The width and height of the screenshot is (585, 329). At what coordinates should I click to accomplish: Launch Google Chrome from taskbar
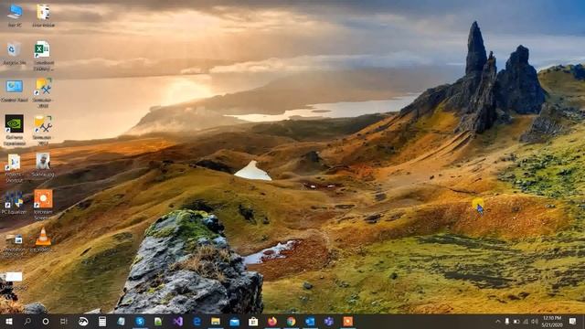tap(291, 321)
